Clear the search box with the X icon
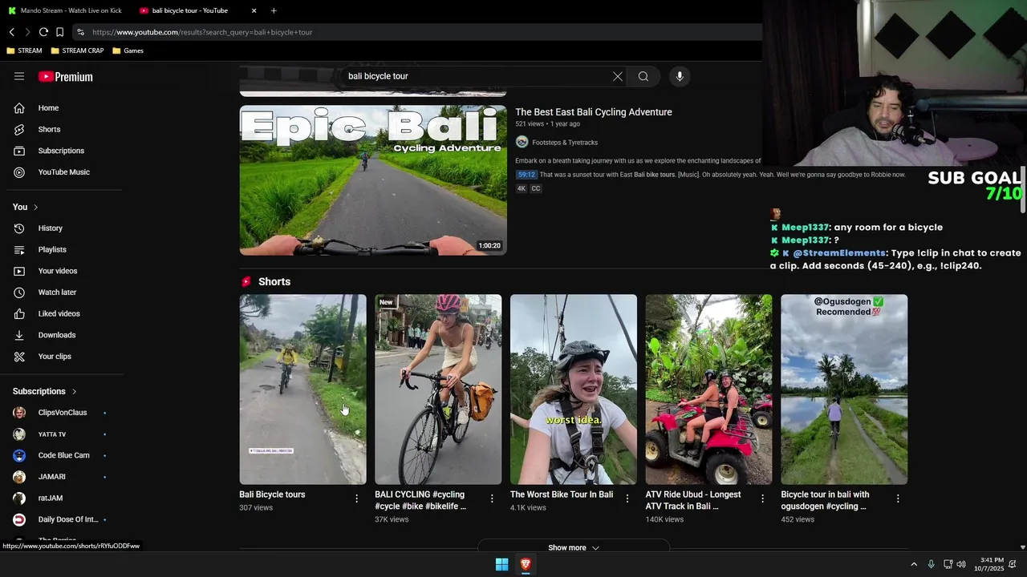This screenshot has width=1027, height=577. [x=618, y=76]
